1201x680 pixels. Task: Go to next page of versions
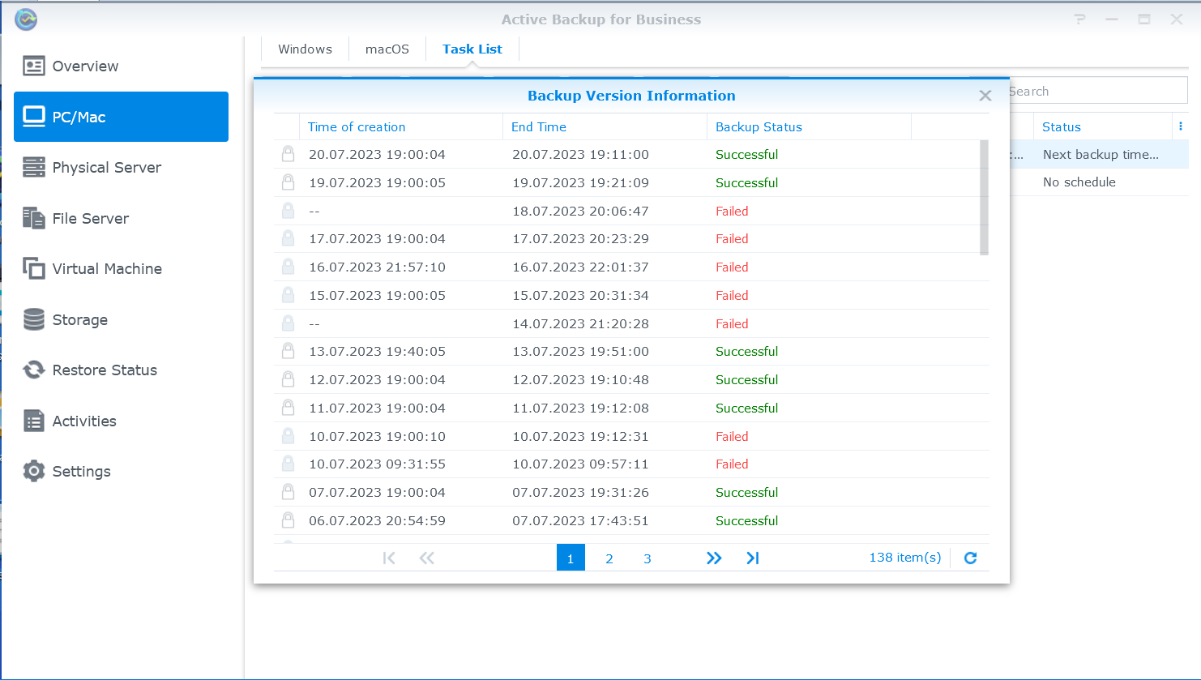714,558
